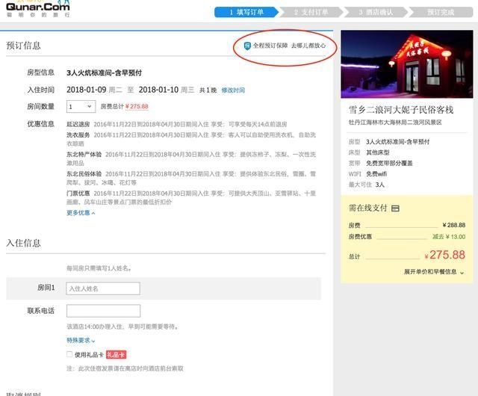Click the 14:00 check-in notice text
The width and height of the screenshot is (478, 396).
[122, 327]
